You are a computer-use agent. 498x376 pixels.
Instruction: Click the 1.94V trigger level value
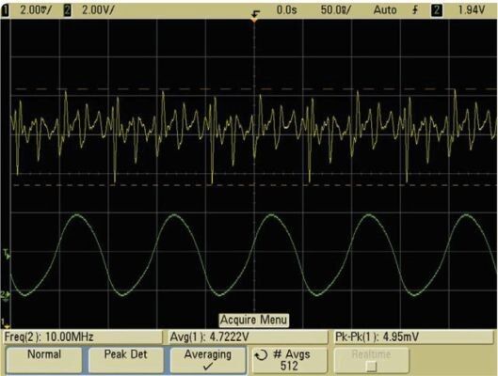(471, 9)
